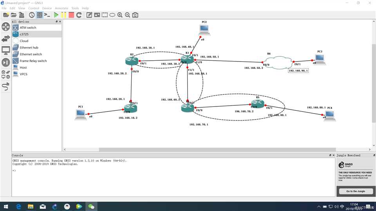376x211 pixels.
Task: Click the open project folder icon
Action: tap(14, 15)
